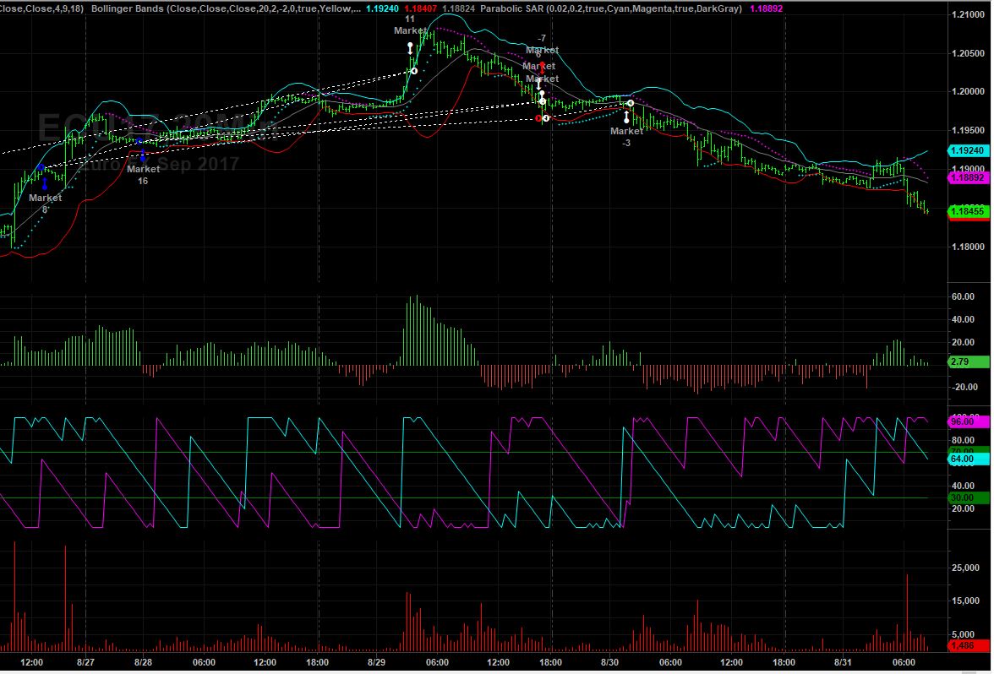This screenshot has width=994, height=674.
Task: Click the white Market 11 entry marker
Action: [x=410, y=48]
